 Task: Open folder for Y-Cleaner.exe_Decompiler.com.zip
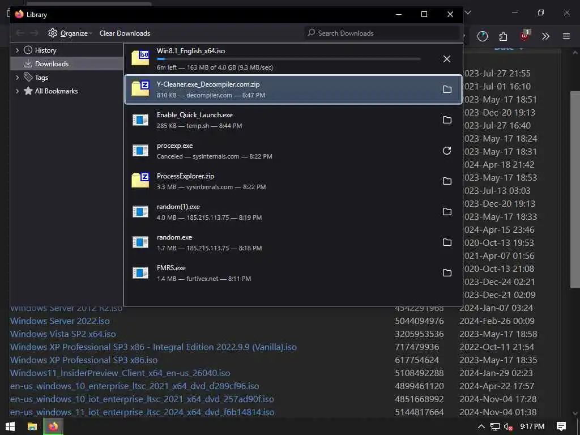[447, 89]
